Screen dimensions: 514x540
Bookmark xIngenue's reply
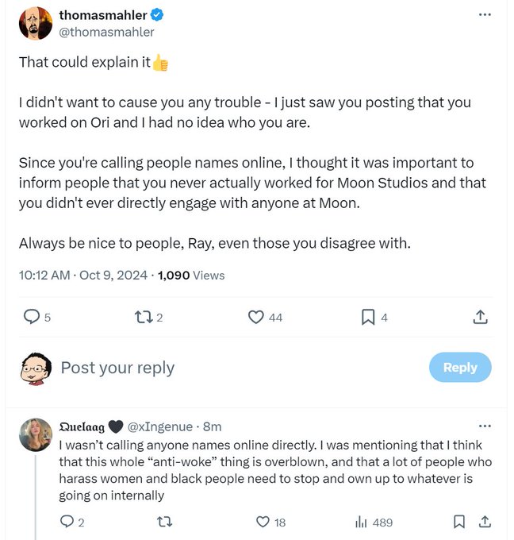click(458, 522)
